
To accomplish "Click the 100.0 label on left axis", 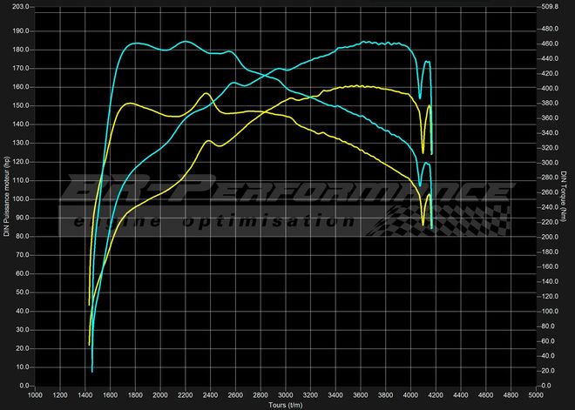I will (x=19, y=198).
